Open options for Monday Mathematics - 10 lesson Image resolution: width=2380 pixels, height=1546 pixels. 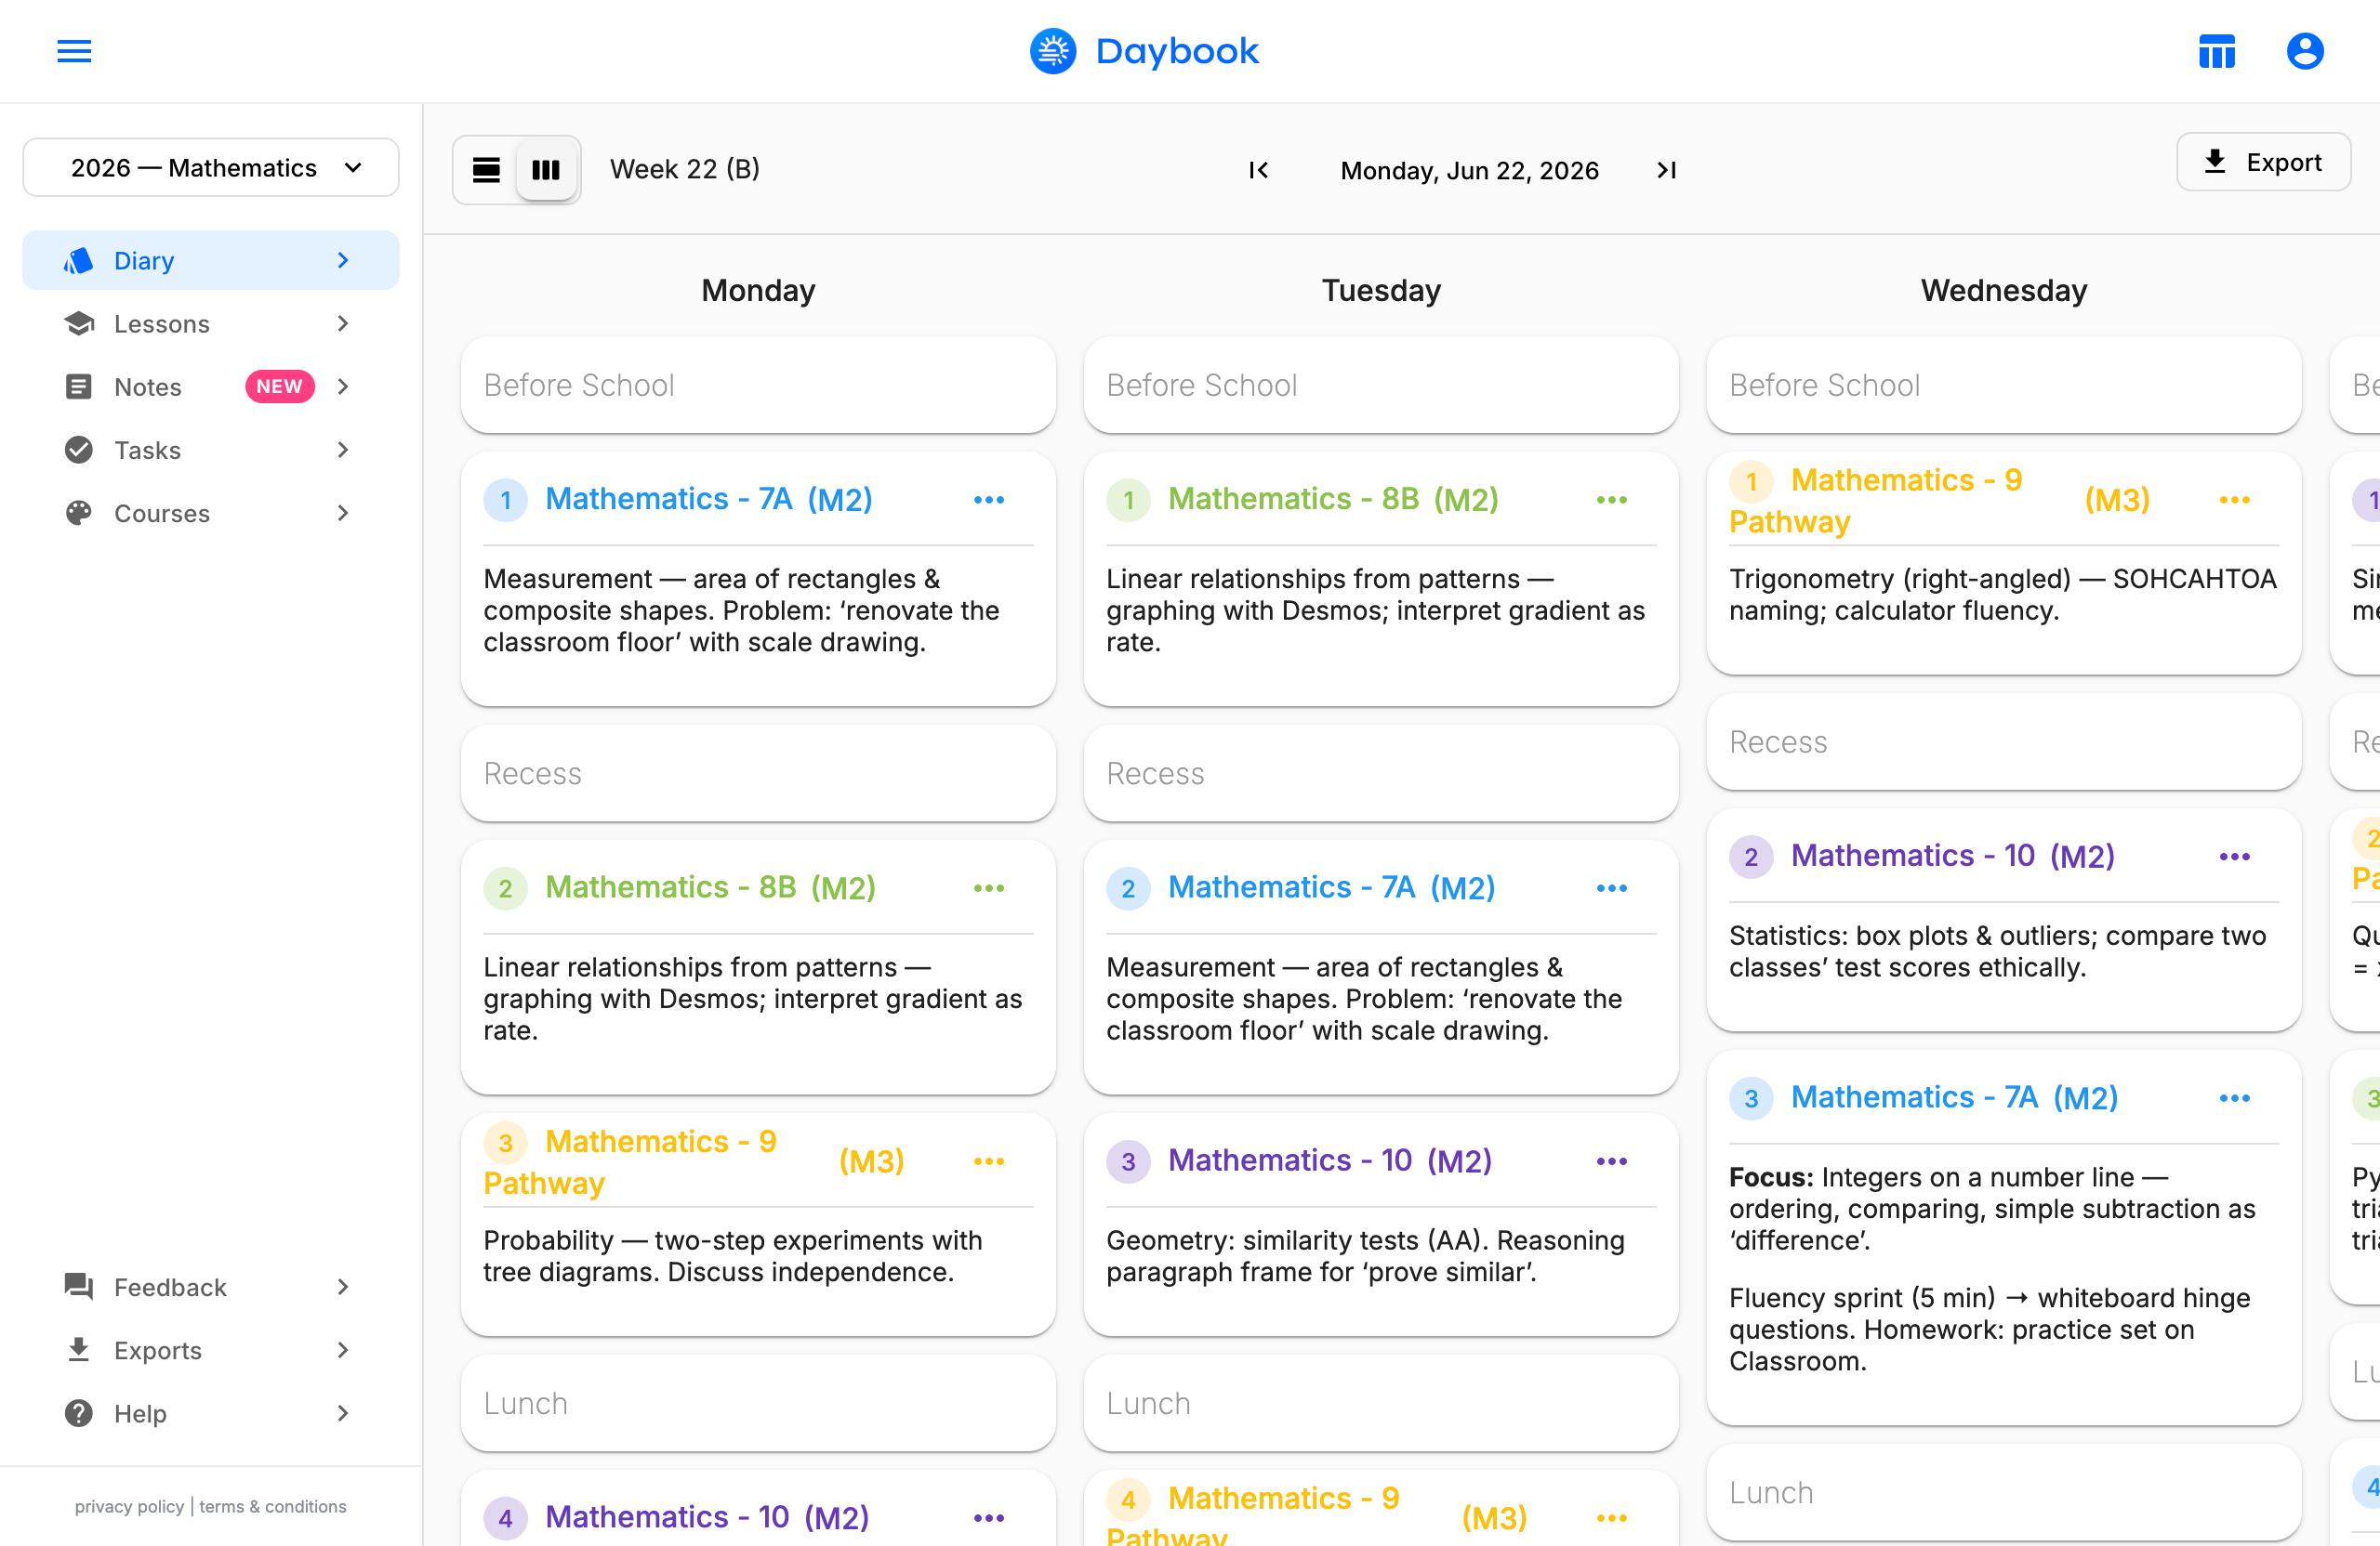pyautogui.click(x=989, y=1518)
